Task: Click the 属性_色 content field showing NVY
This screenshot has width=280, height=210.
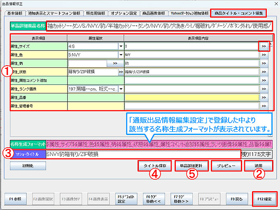Action: (192, 55)
